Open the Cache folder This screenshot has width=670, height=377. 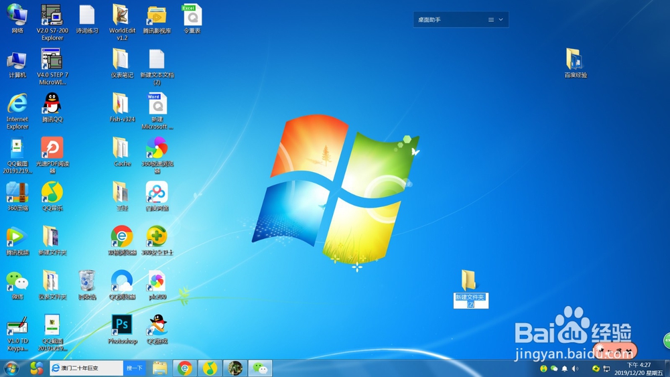pos(122,152)
